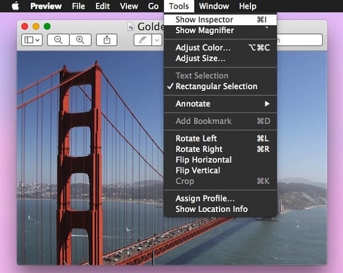This screenshot has height=273, width=343.
Task: Click Flip Vertical menu entry
Action: [198, 170]
